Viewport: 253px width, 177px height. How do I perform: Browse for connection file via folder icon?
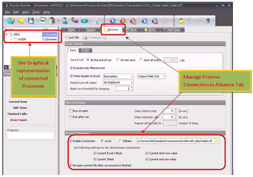(x=216, y=141)
